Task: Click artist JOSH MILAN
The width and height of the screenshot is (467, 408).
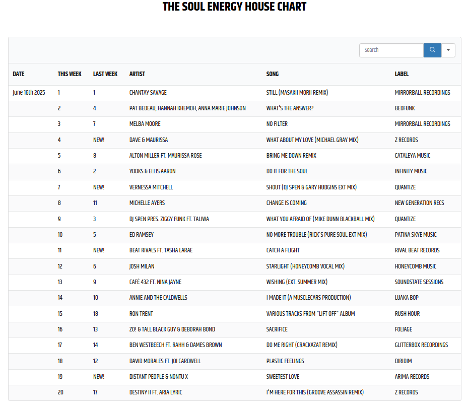Action: click(x=142, y=266)
